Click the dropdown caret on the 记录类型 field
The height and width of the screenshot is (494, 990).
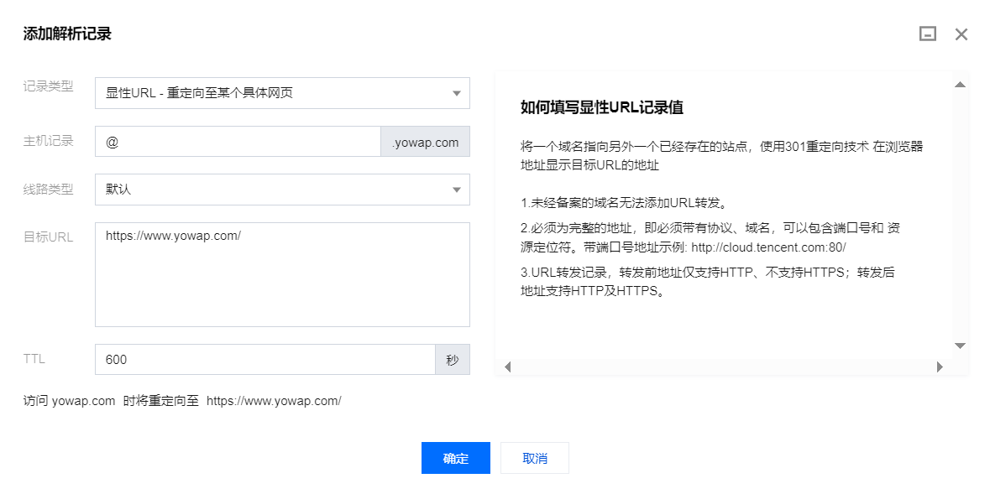click(x=458, y=92)
